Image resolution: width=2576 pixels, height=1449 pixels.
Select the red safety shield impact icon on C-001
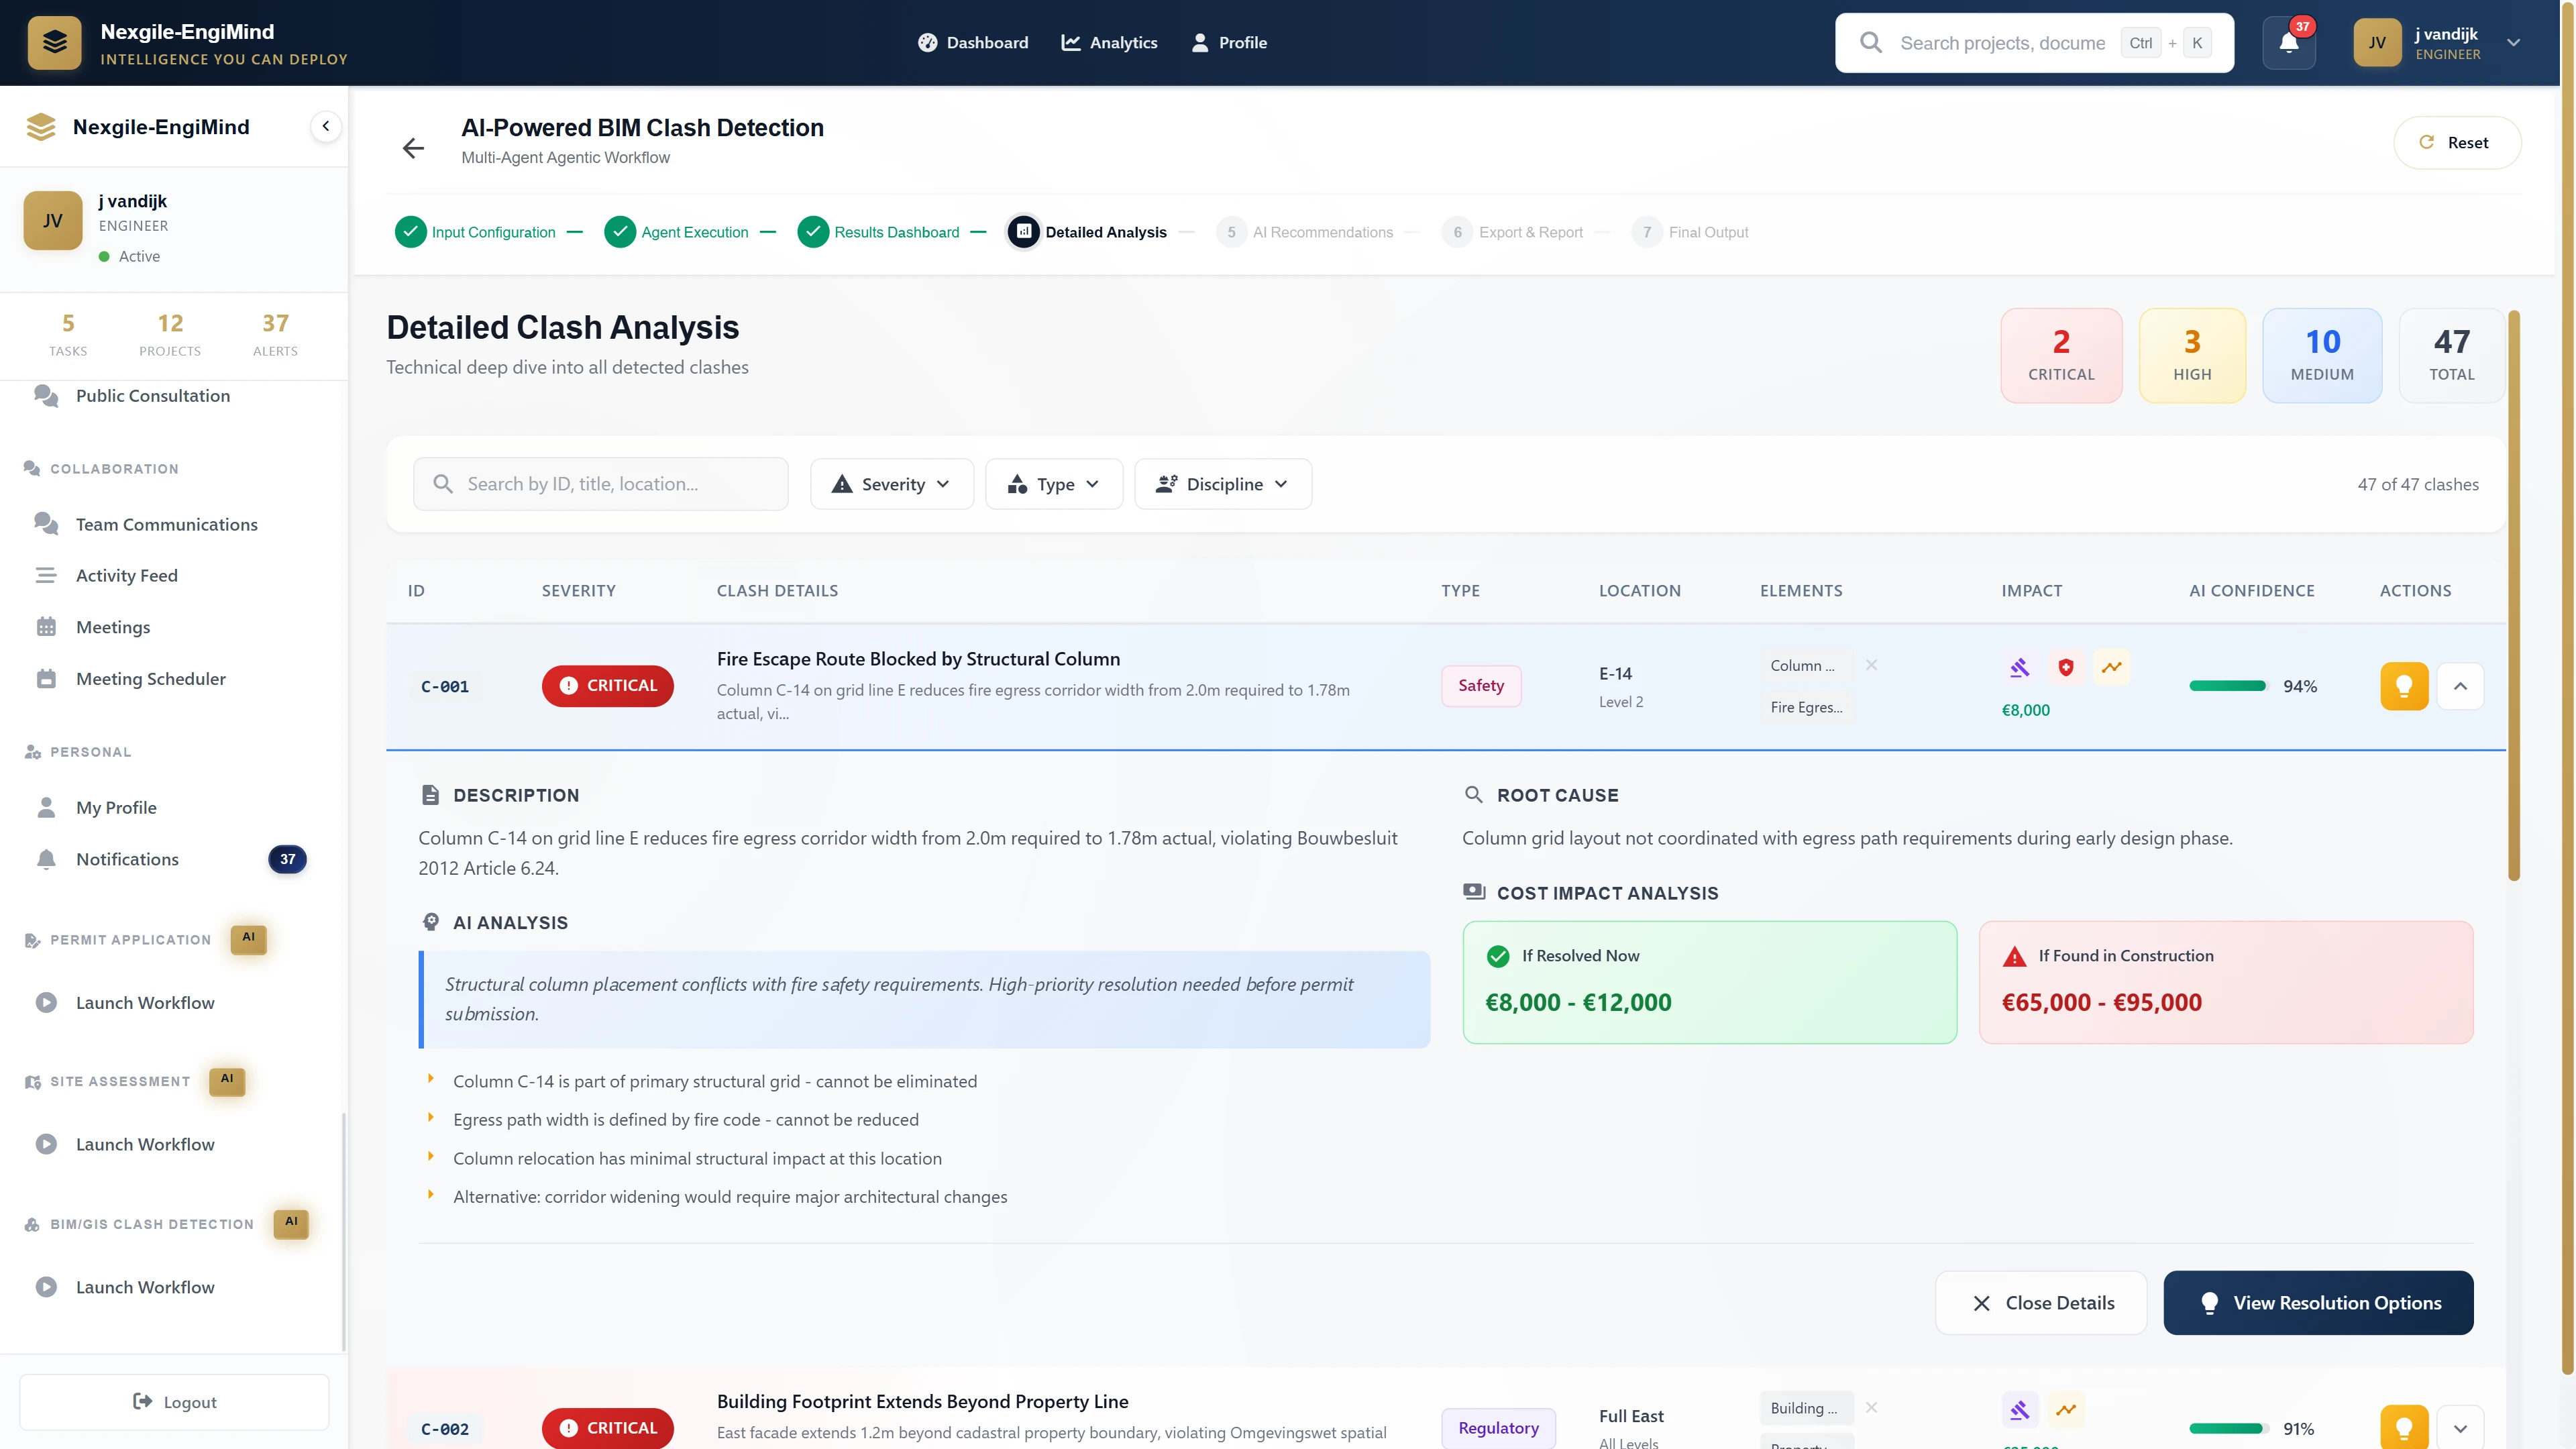pyautogui.click(x=2066, y=667)
